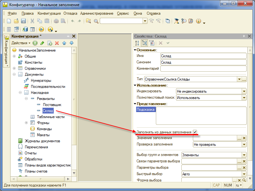Click into the Комментарий input field
This screenshot has height=191, width=255.
[x=203, y=68]
